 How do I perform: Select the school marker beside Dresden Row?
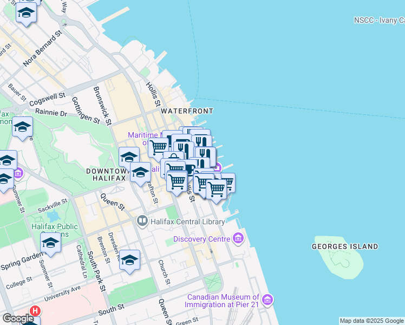(129, 262)
